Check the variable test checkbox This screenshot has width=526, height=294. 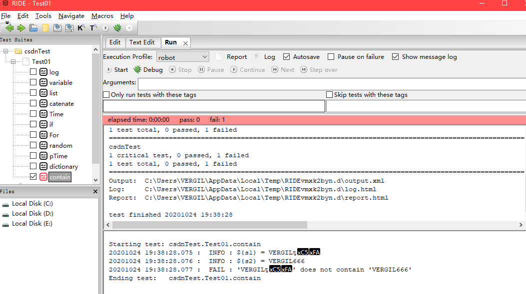click(x=33, y=82)
